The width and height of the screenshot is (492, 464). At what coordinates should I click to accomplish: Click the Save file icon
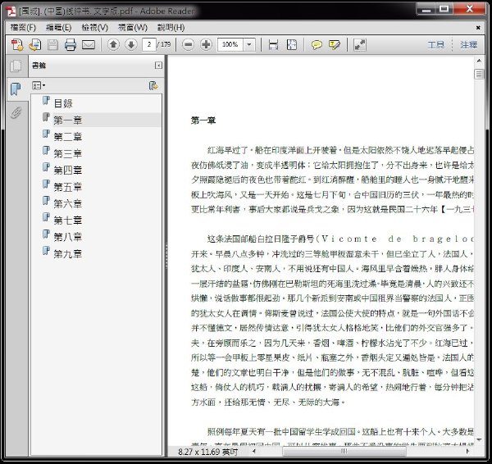pos(52,44)
